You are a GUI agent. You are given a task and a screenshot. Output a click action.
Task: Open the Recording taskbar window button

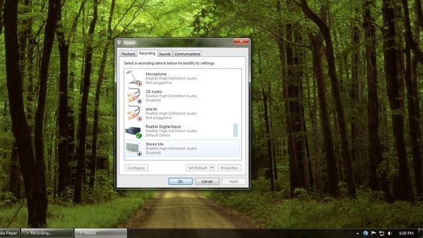(47, 233)
